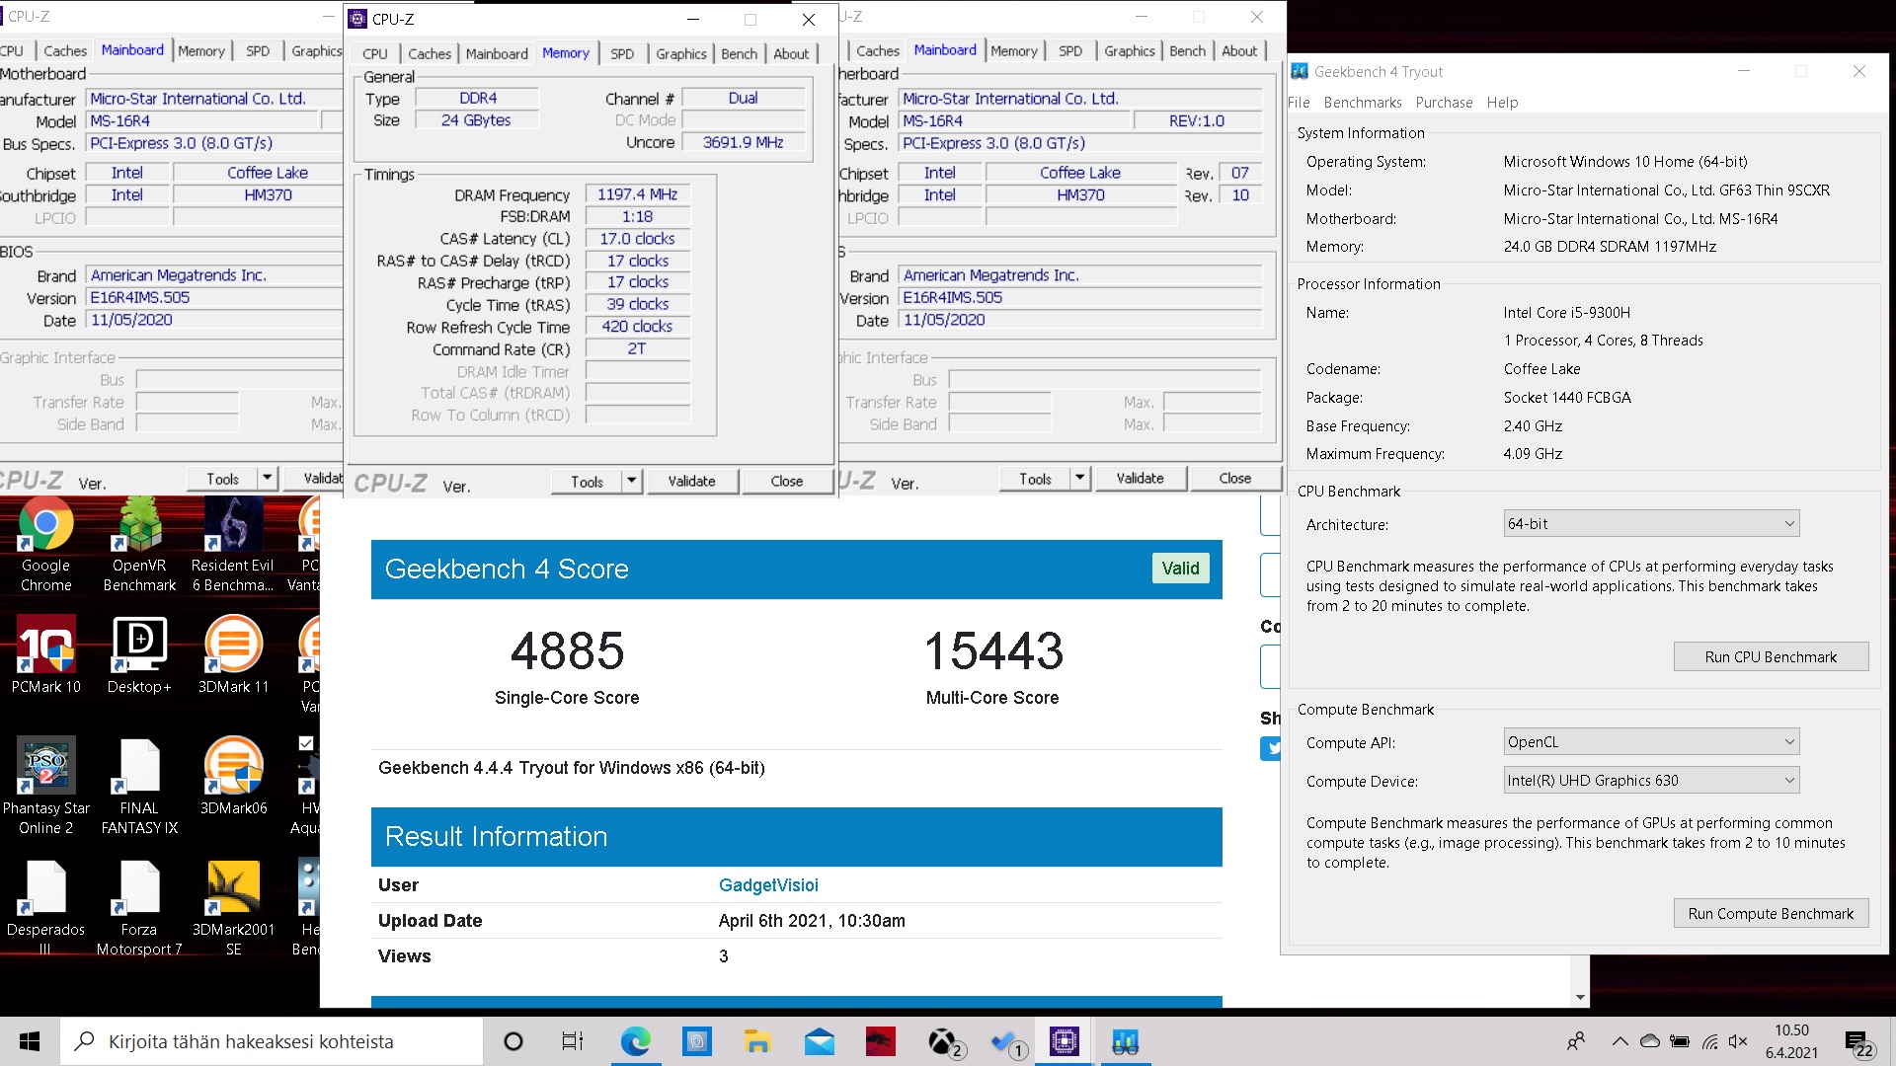The width and height of the screenshot is (1896, 1066).
Task: Open the notification center icon
Action: coord(1859,1042)
